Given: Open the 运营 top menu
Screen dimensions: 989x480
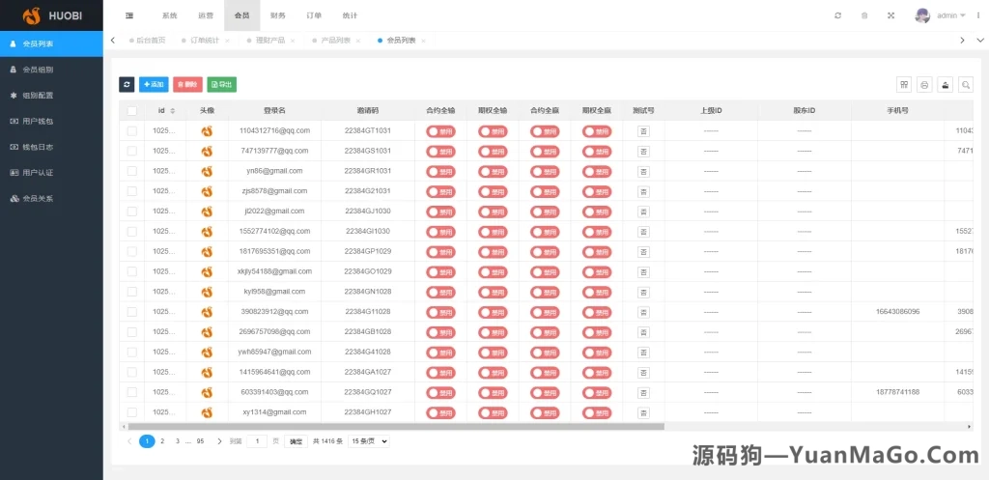Looking at the screenshot, I should coord(206,15).
